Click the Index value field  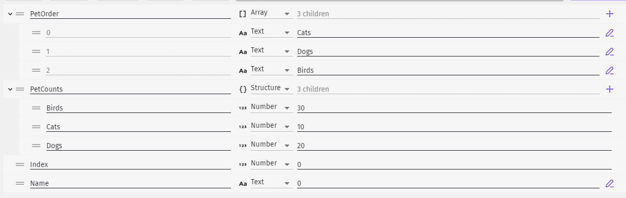point(454,164)
